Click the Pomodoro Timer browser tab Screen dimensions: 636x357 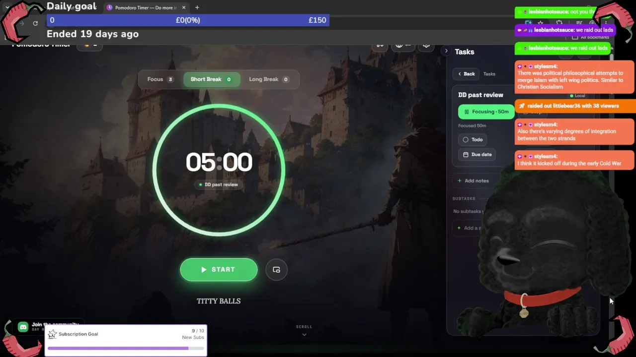(146, 7)
